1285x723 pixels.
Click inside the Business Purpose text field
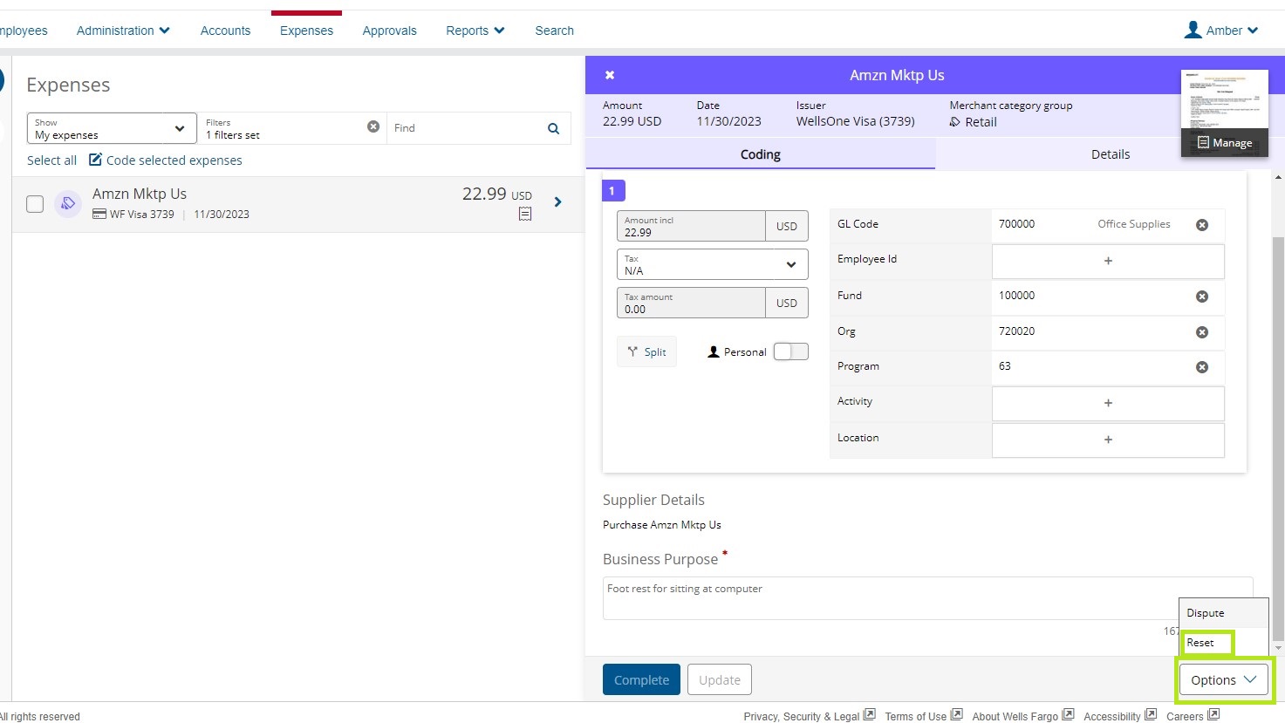coord(872,597)
